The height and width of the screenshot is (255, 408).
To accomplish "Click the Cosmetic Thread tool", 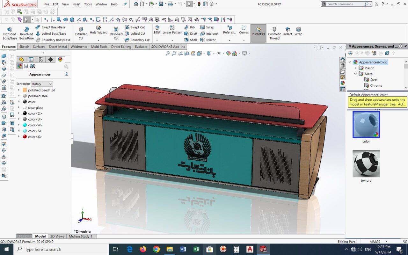I will 274,33.
